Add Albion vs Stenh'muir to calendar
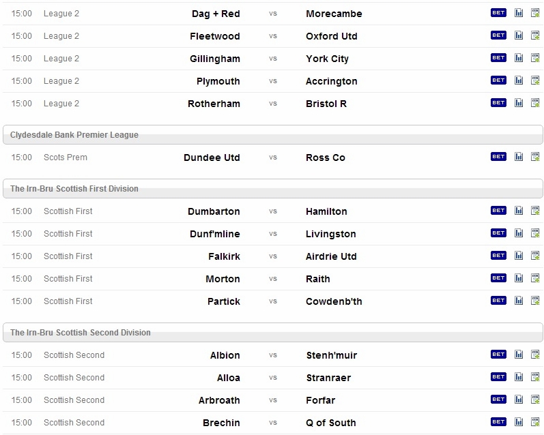Viewport: 544px width, 435px height. (535, 355)
